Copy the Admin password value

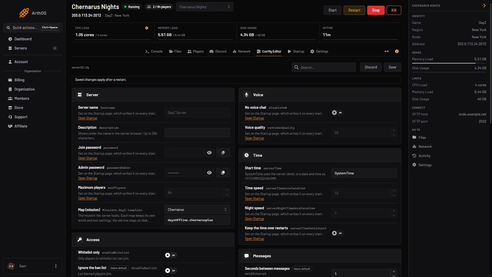[223, 173]
